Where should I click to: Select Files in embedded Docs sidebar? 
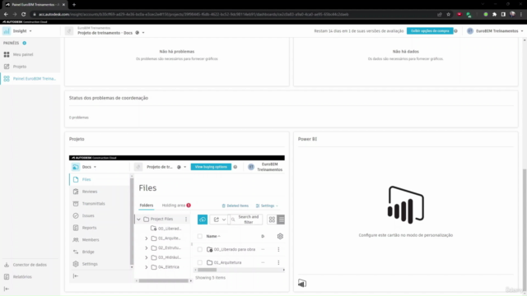click(x=100, y=179)
